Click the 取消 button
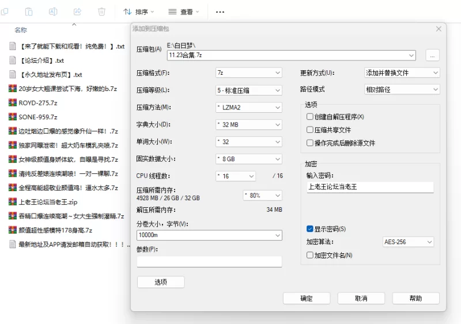Viewport: 461px width, 324px height. tap(361, 298)
